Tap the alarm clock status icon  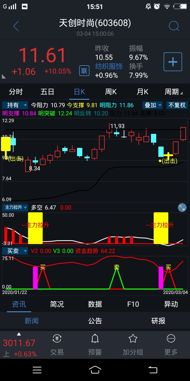click(x=157, y=7)
